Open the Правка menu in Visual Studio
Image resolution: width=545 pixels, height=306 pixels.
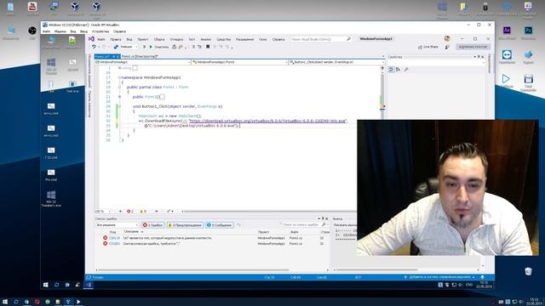pyautogui.click(x=116, y=39)
